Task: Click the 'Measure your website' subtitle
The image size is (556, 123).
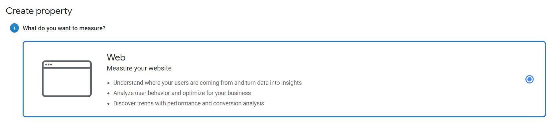Action: tap(139, 68)
